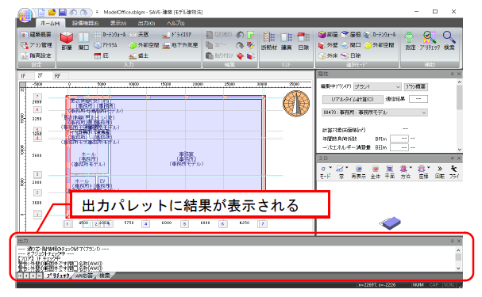
Task: Expand the 事務所モデル building type dropdown
Action: coord(375,112)
